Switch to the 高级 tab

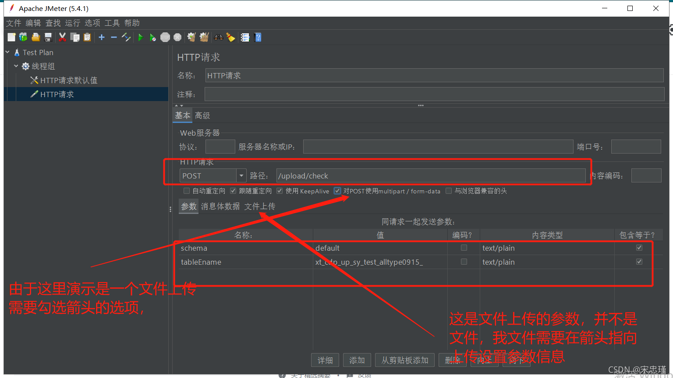202,115
